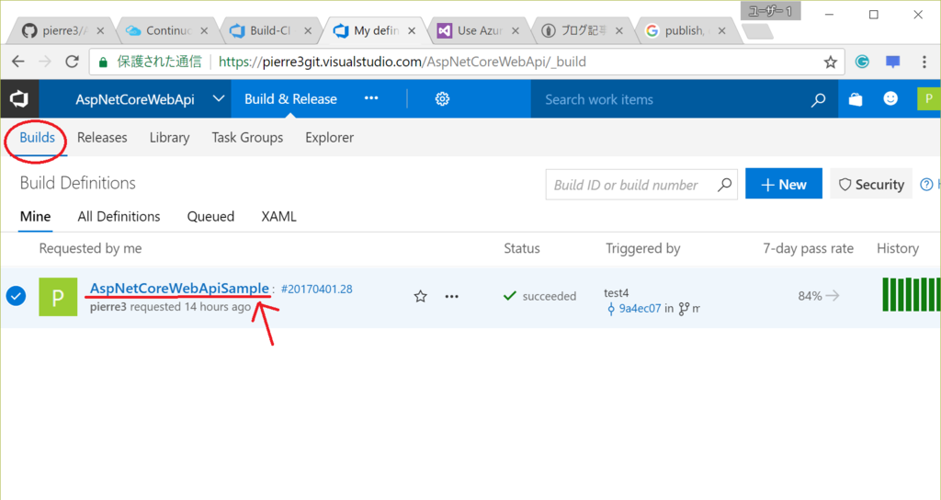Click the succeeded status checkmark icon

510,295
